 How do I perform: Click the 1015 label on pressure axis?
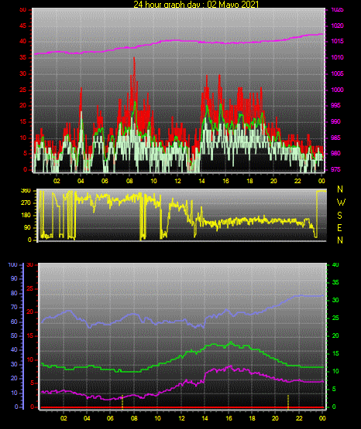coord(337,41)
